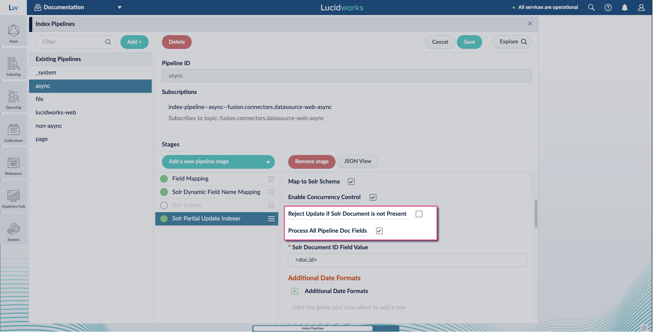Click the Index Pipelines bottom panel tab
The width and height of the screenshot is (654, 333).
313,328
